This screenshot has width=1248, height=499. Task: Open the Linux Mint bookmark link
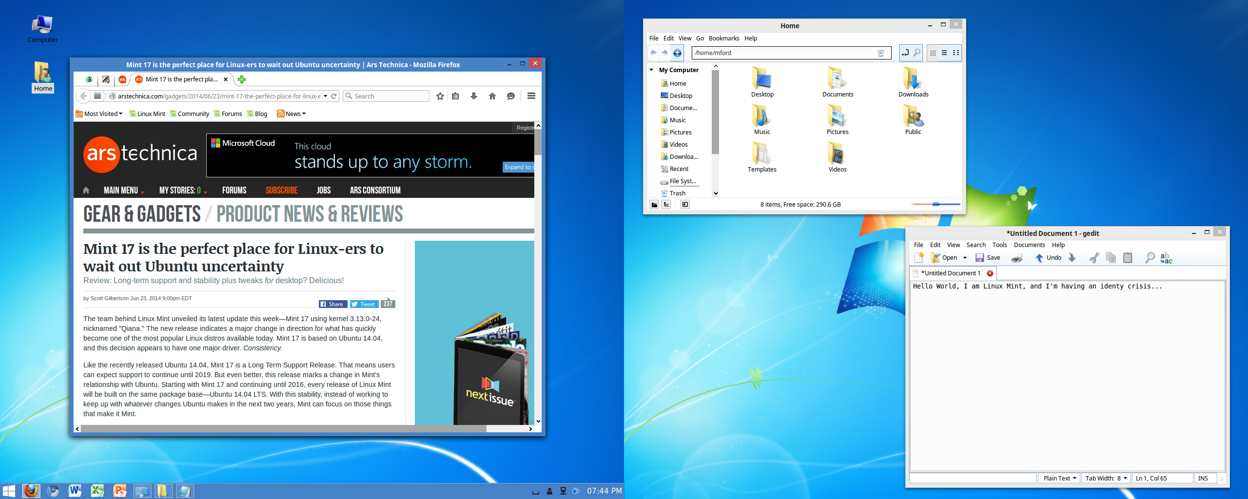[147, 114]
